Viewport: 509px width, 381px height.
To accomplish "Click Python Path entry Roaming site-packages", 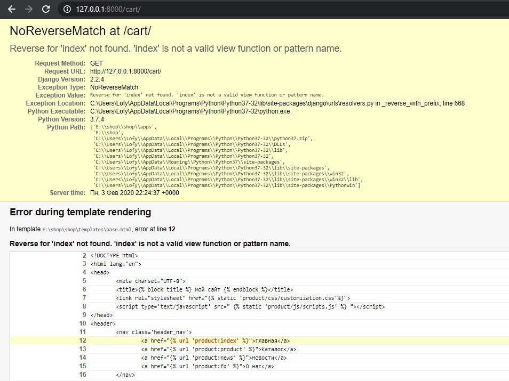I will tap(189, 162).
